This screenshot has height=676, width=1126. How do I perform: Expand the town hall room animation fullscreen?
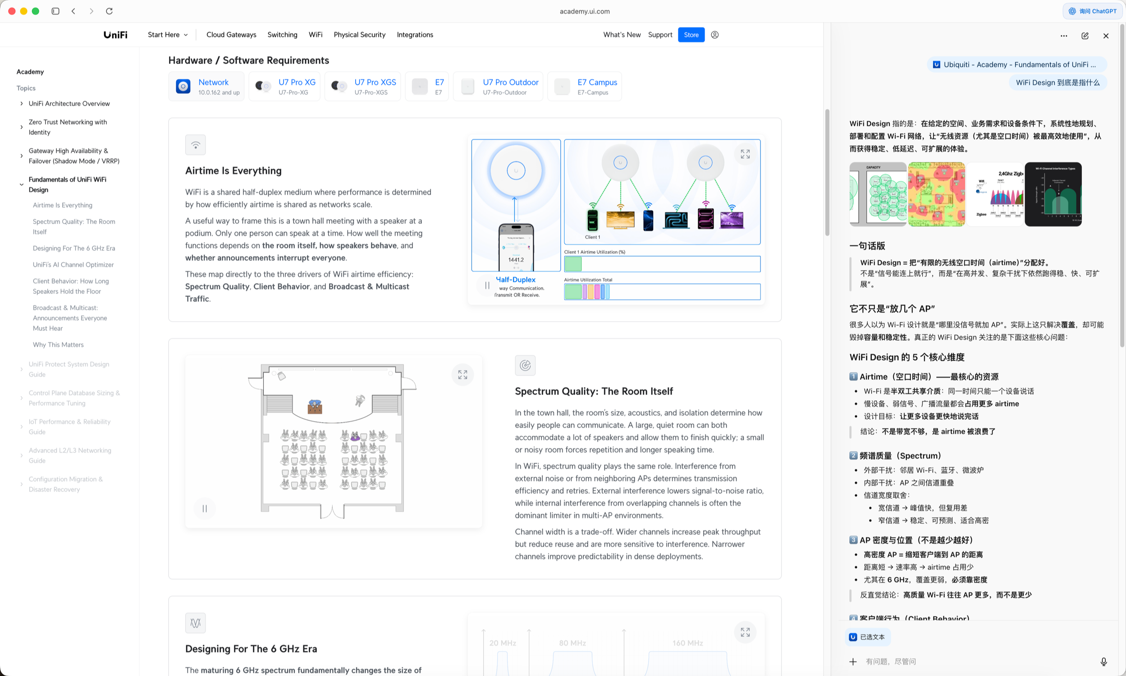point(462,374)
